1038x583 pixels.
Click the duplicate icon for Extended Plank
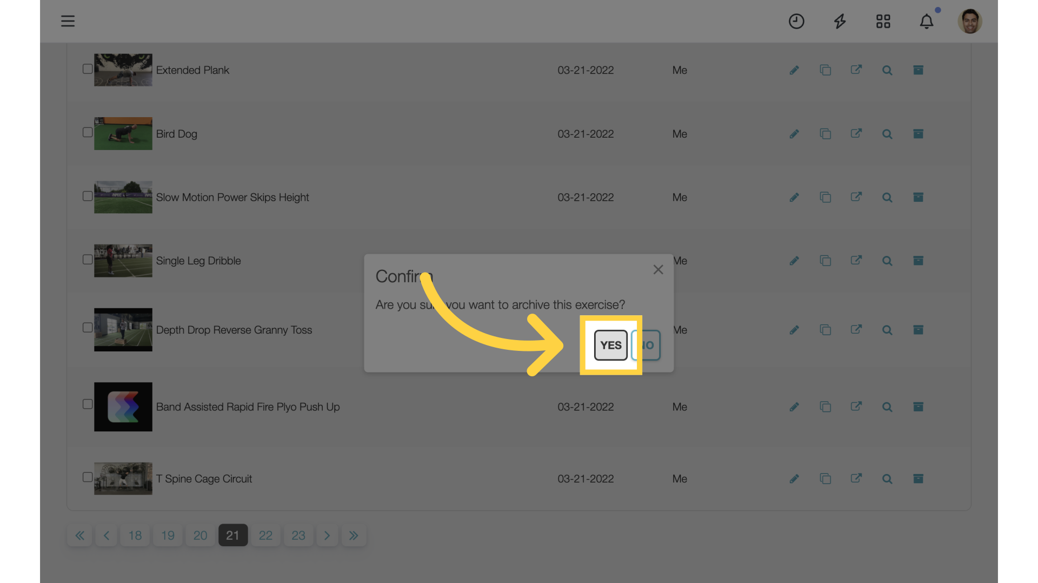click(826, 70)
